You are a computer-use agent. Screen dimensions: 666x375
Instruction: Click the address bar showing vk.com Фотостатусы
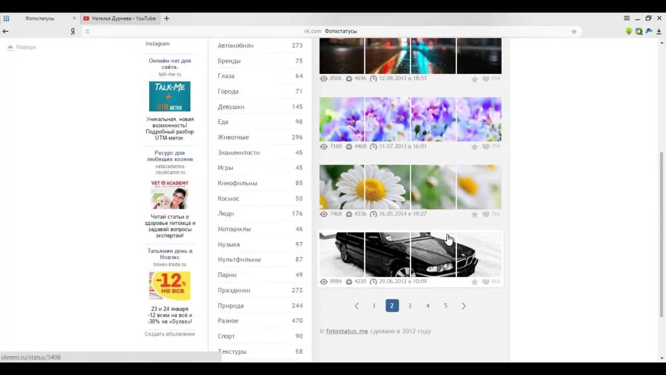(x=330, y=31)
